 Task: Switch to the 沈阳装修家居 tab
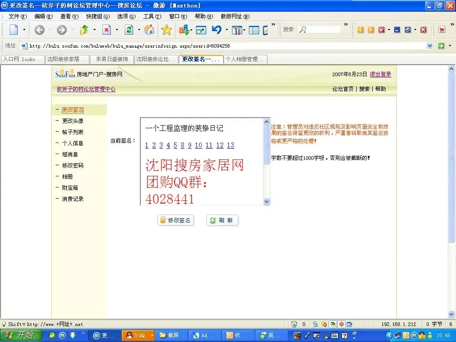[67, 59]
